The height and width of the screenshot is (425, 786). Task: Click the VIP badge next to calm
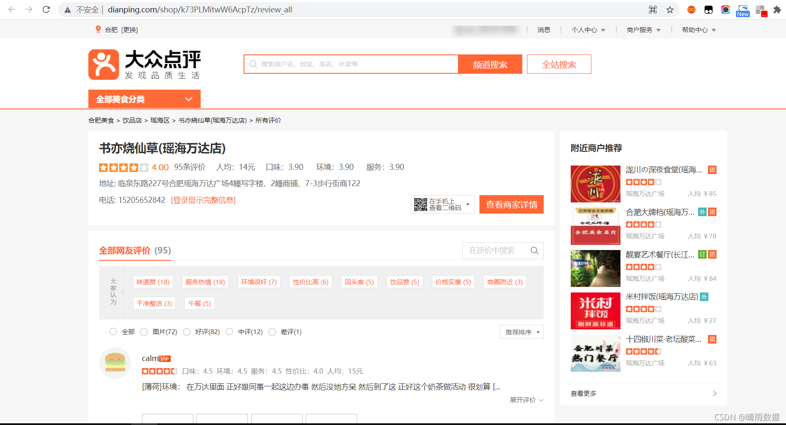(165, 359)
